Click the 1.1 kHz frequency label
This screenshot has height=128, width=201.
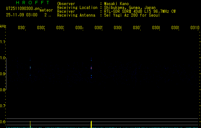tap(3, 42)
